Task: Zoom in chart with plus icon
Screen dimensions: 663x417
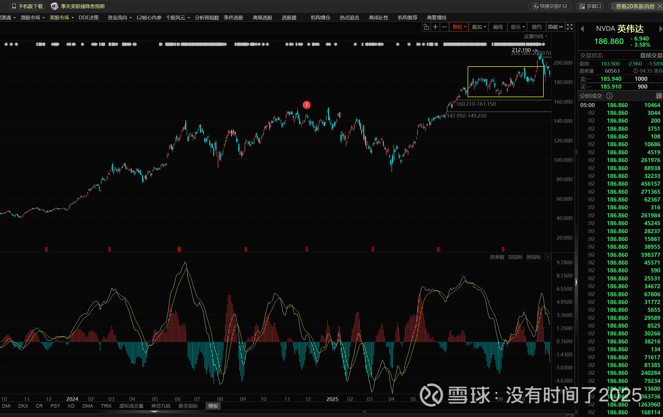Action: [x=435, y=27]
